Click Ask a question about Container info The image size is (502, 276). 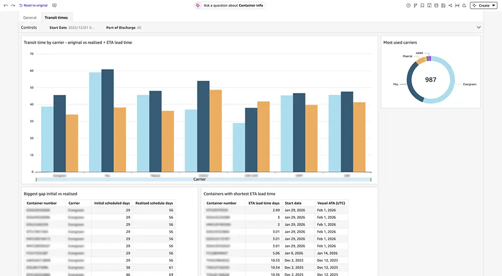(x=229, y=6)
